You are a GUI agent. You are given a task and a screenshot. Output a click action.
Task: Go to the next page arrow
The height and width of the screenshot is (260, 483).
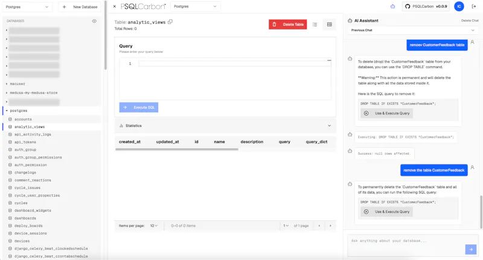330,226
